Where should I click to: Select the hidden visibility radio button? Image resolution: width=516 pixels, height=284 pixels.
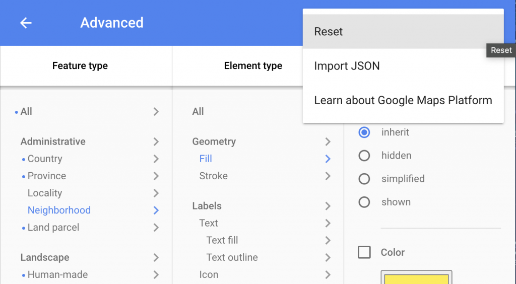click(364, 156)
